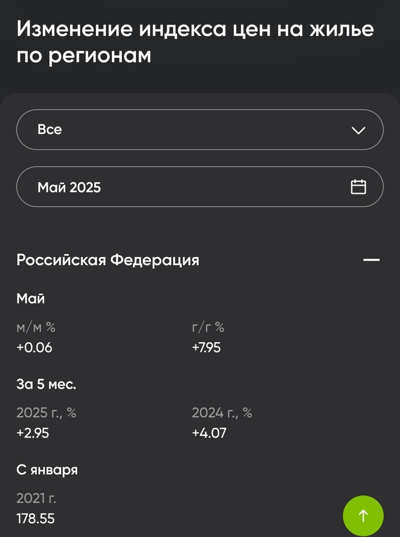This screenshot has width=400, height=537.
Task: Click the "С января" subsection heading
Action: pos(47,470)
